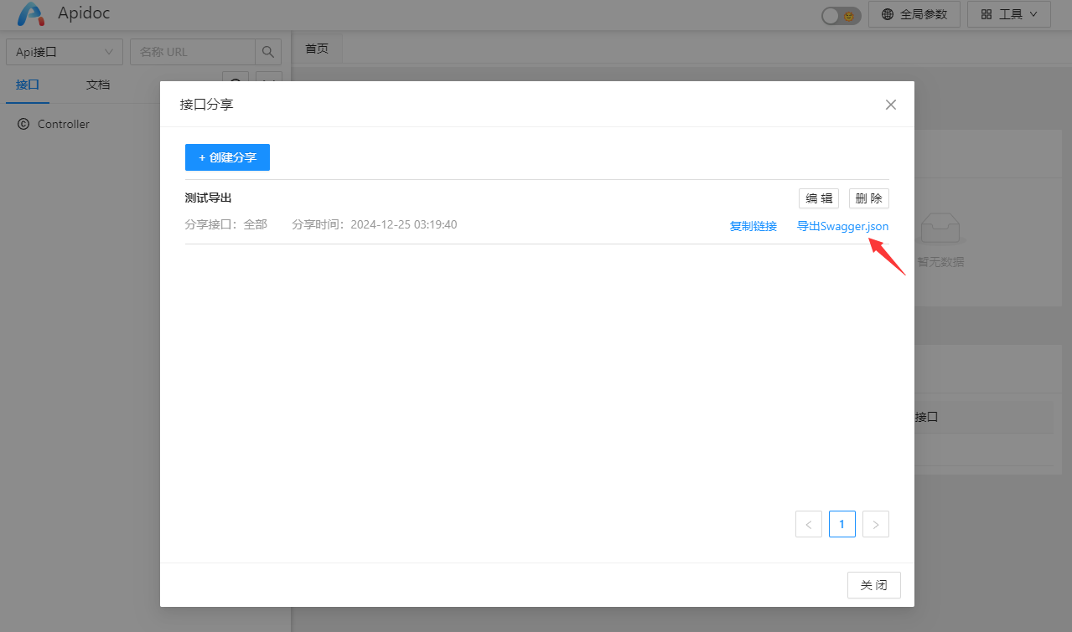The height and width of the screenshot is (632, 1072).
Task: Switch to the 文档 tab
Action: pos(98,85)
